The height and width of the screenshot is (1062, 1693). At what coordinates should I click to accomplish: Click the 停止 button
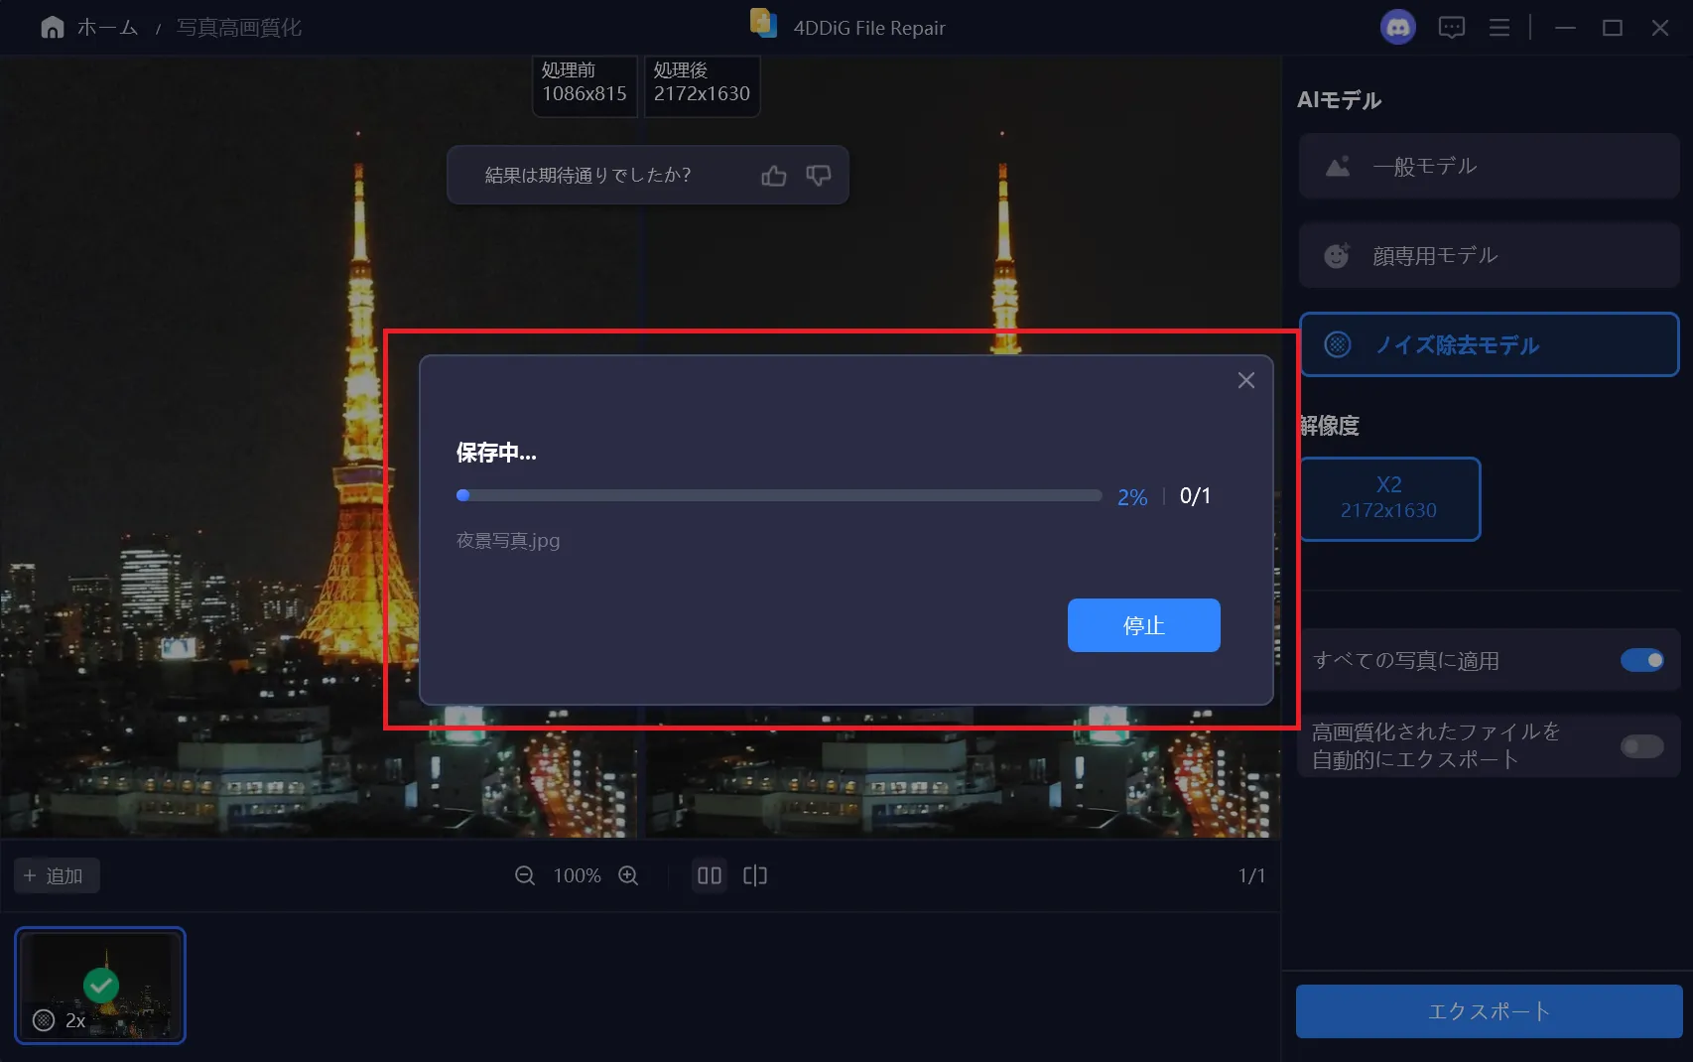point(1143,625)
